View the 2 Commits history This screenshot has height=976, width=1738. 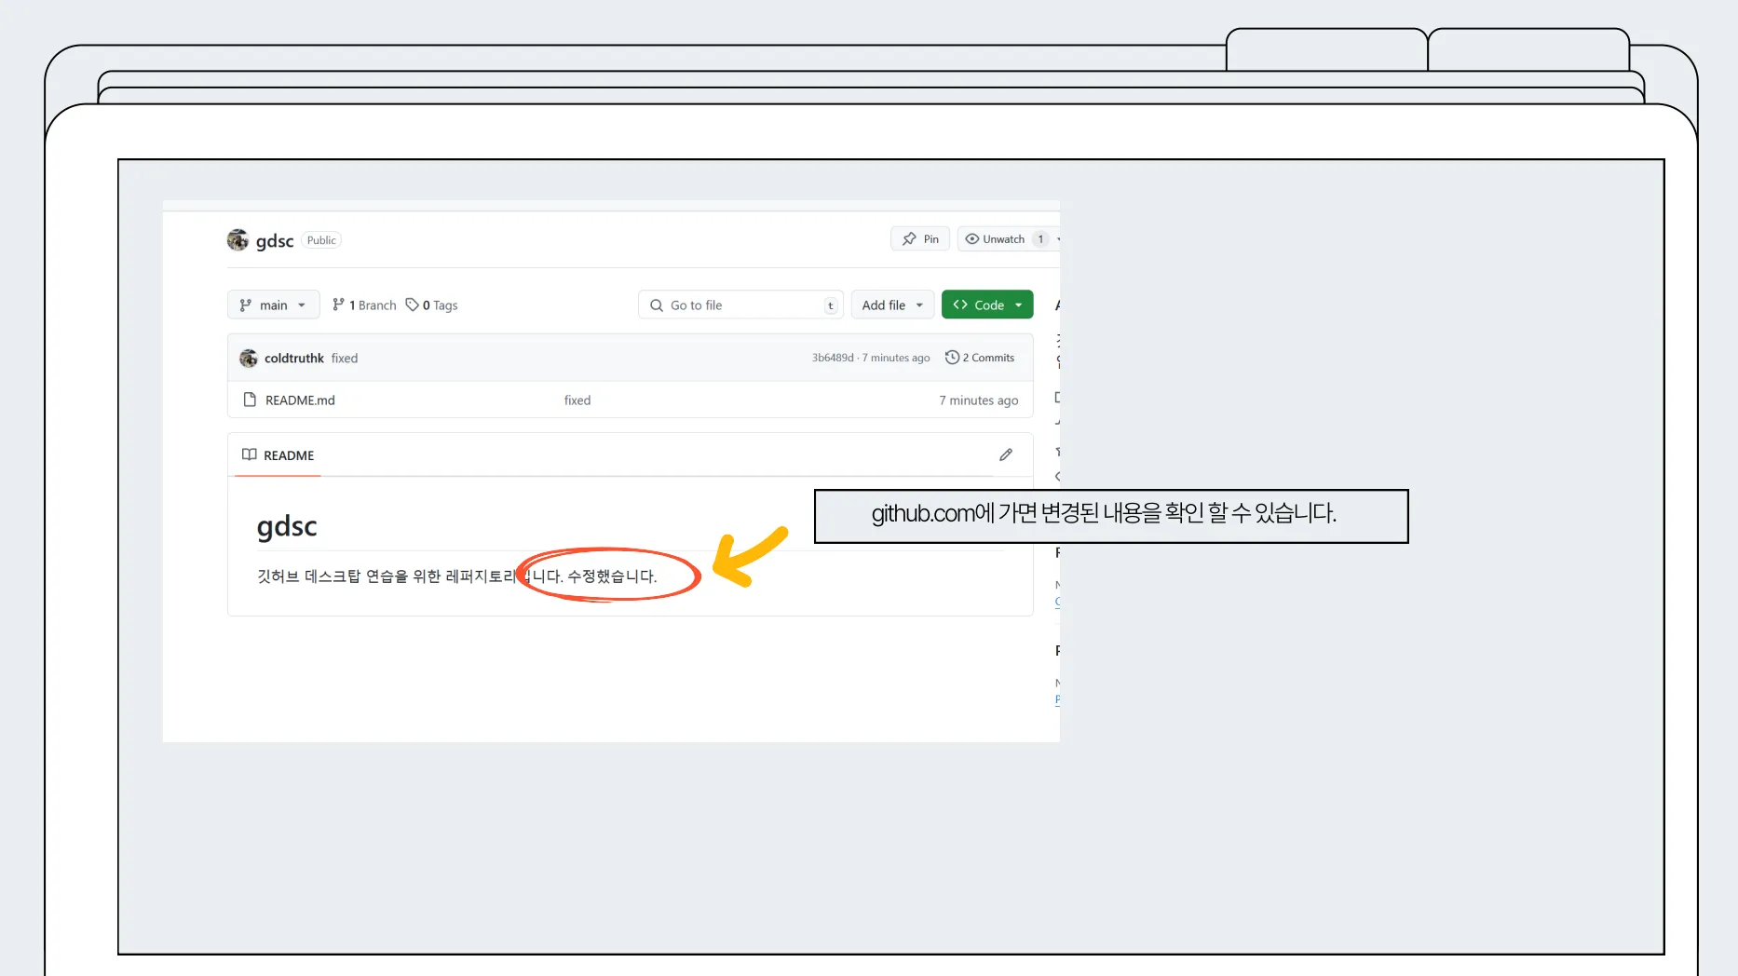coord(980,358)
